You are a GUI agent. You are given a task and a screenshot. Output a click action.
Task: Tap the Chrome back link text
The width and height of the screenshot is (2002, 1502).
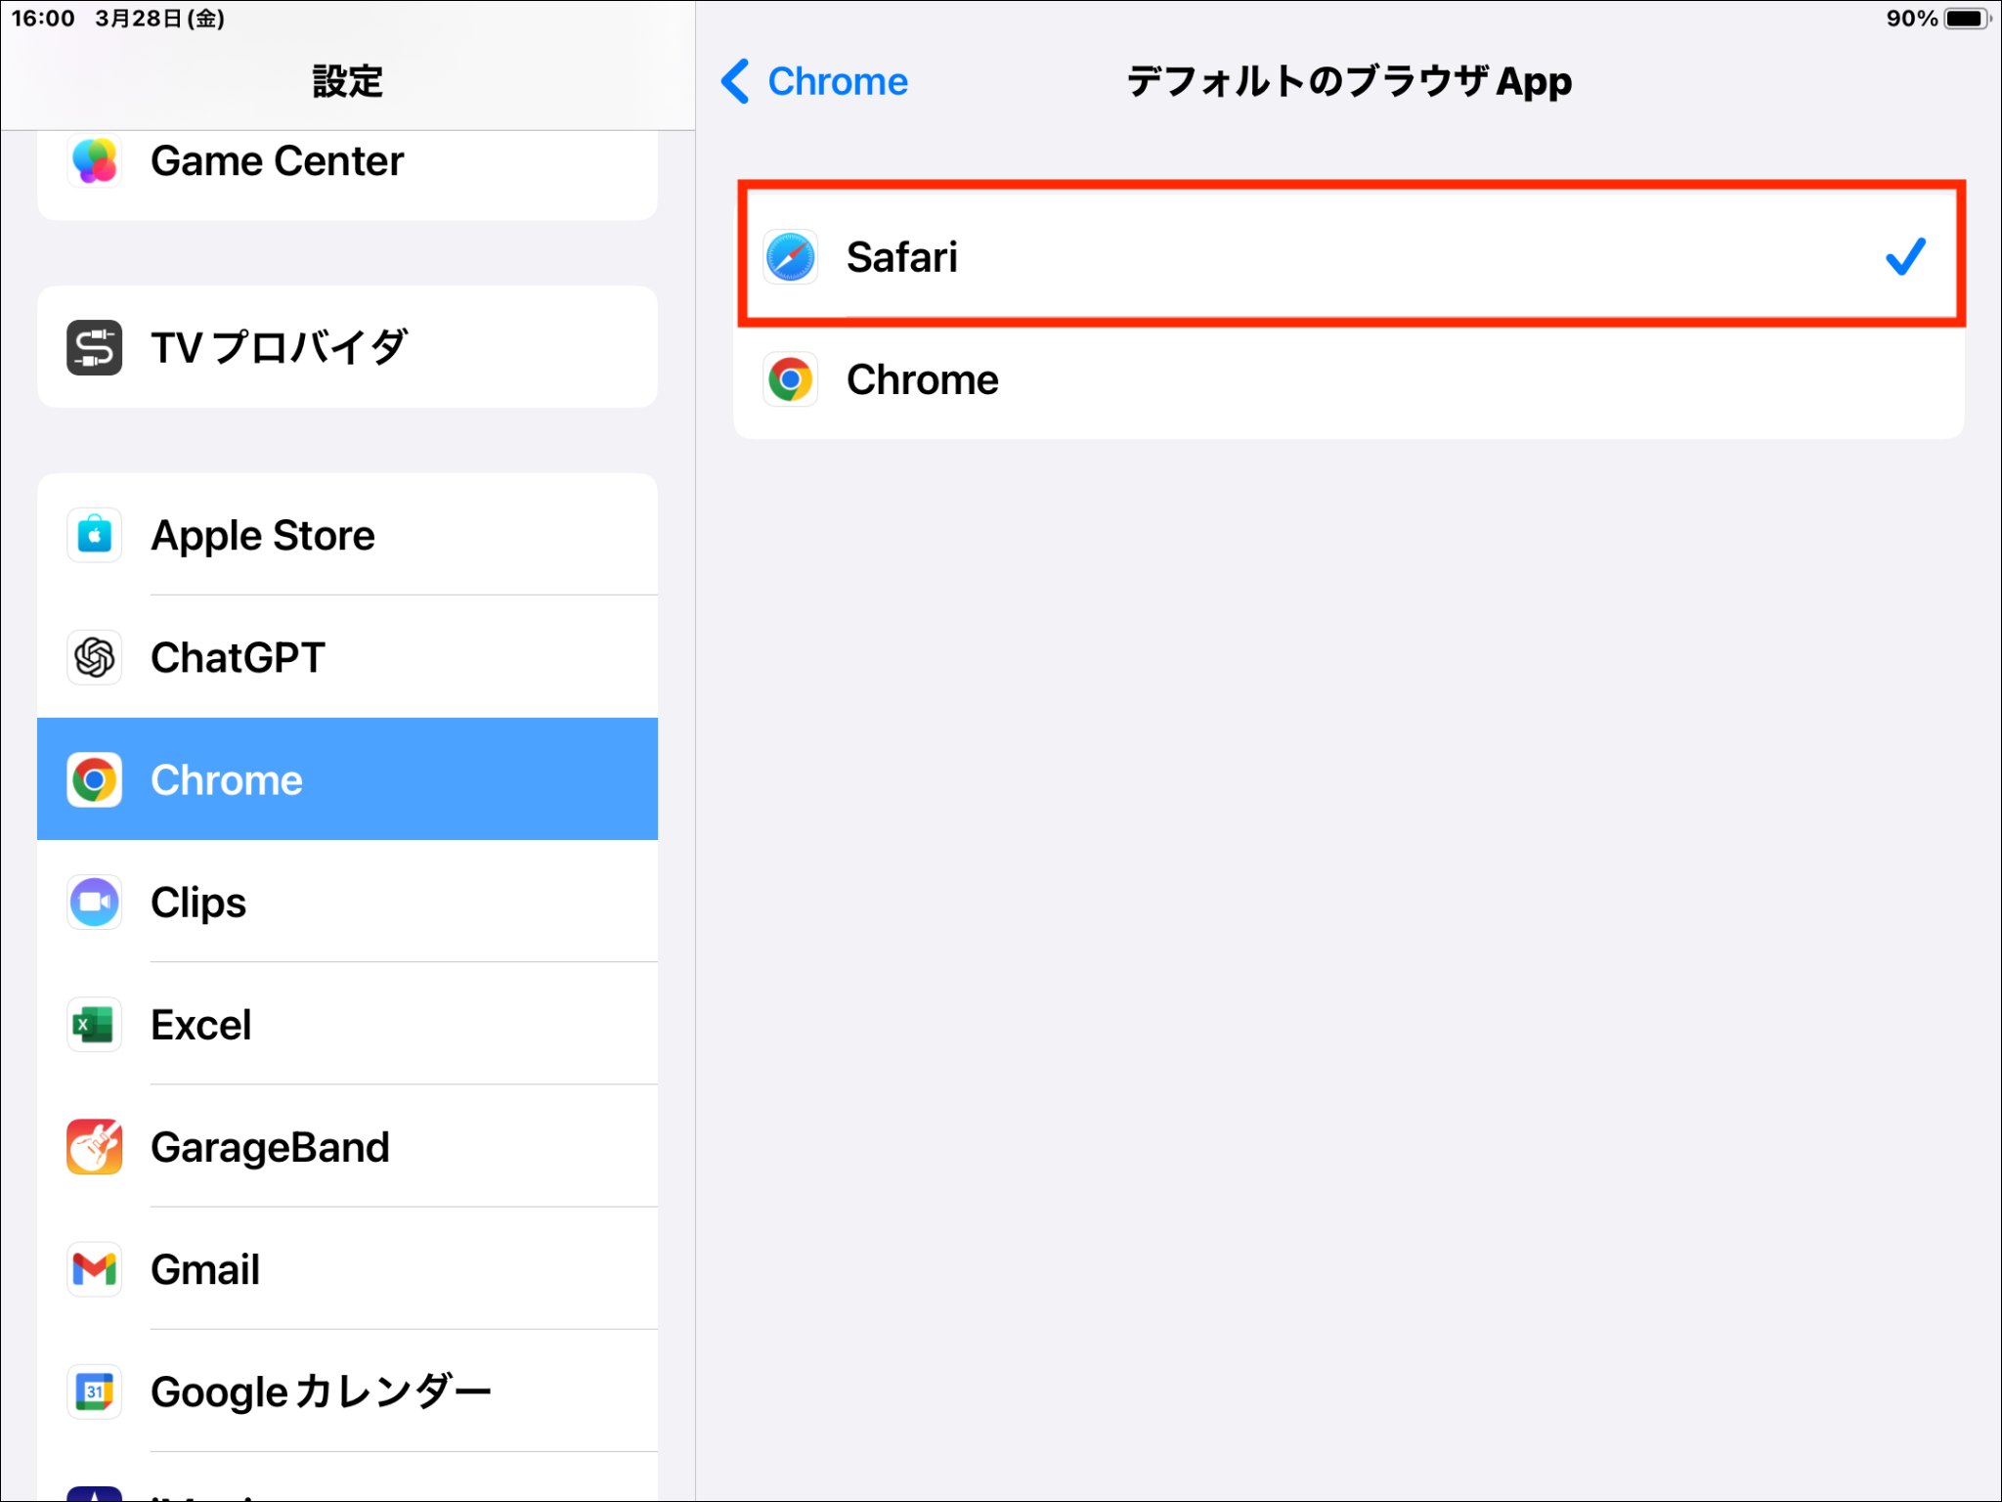click(838, 81)
